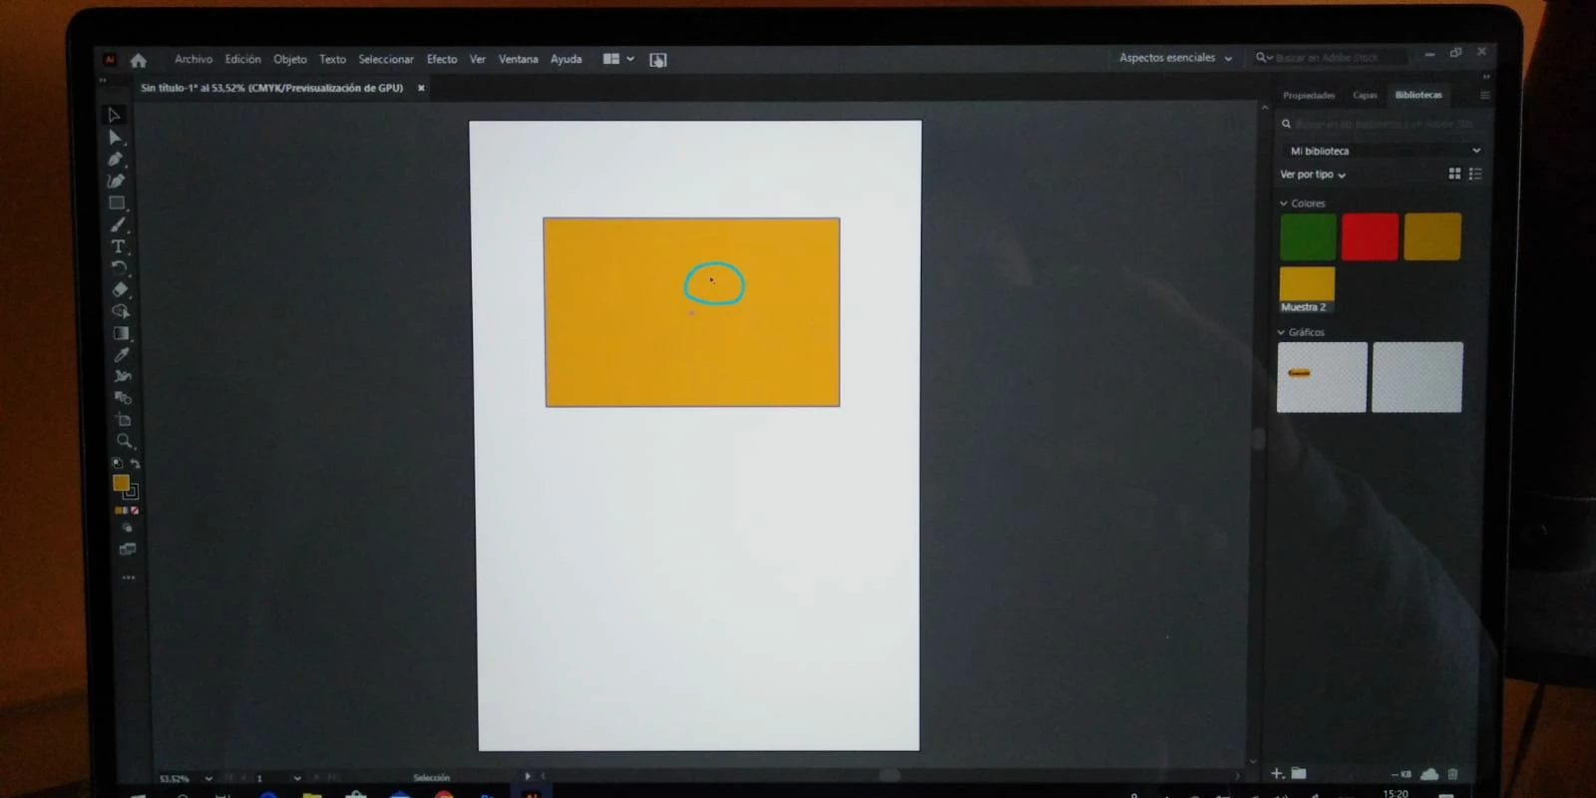The width and height of the screenshot is (1596, 798).
Task: Select the red library color swatch
Action: tap(1370, 236)
